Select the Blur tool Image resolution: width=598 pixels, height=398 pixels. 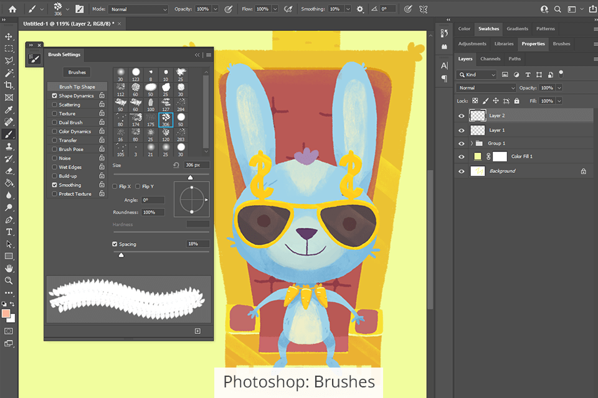(8, 195)
